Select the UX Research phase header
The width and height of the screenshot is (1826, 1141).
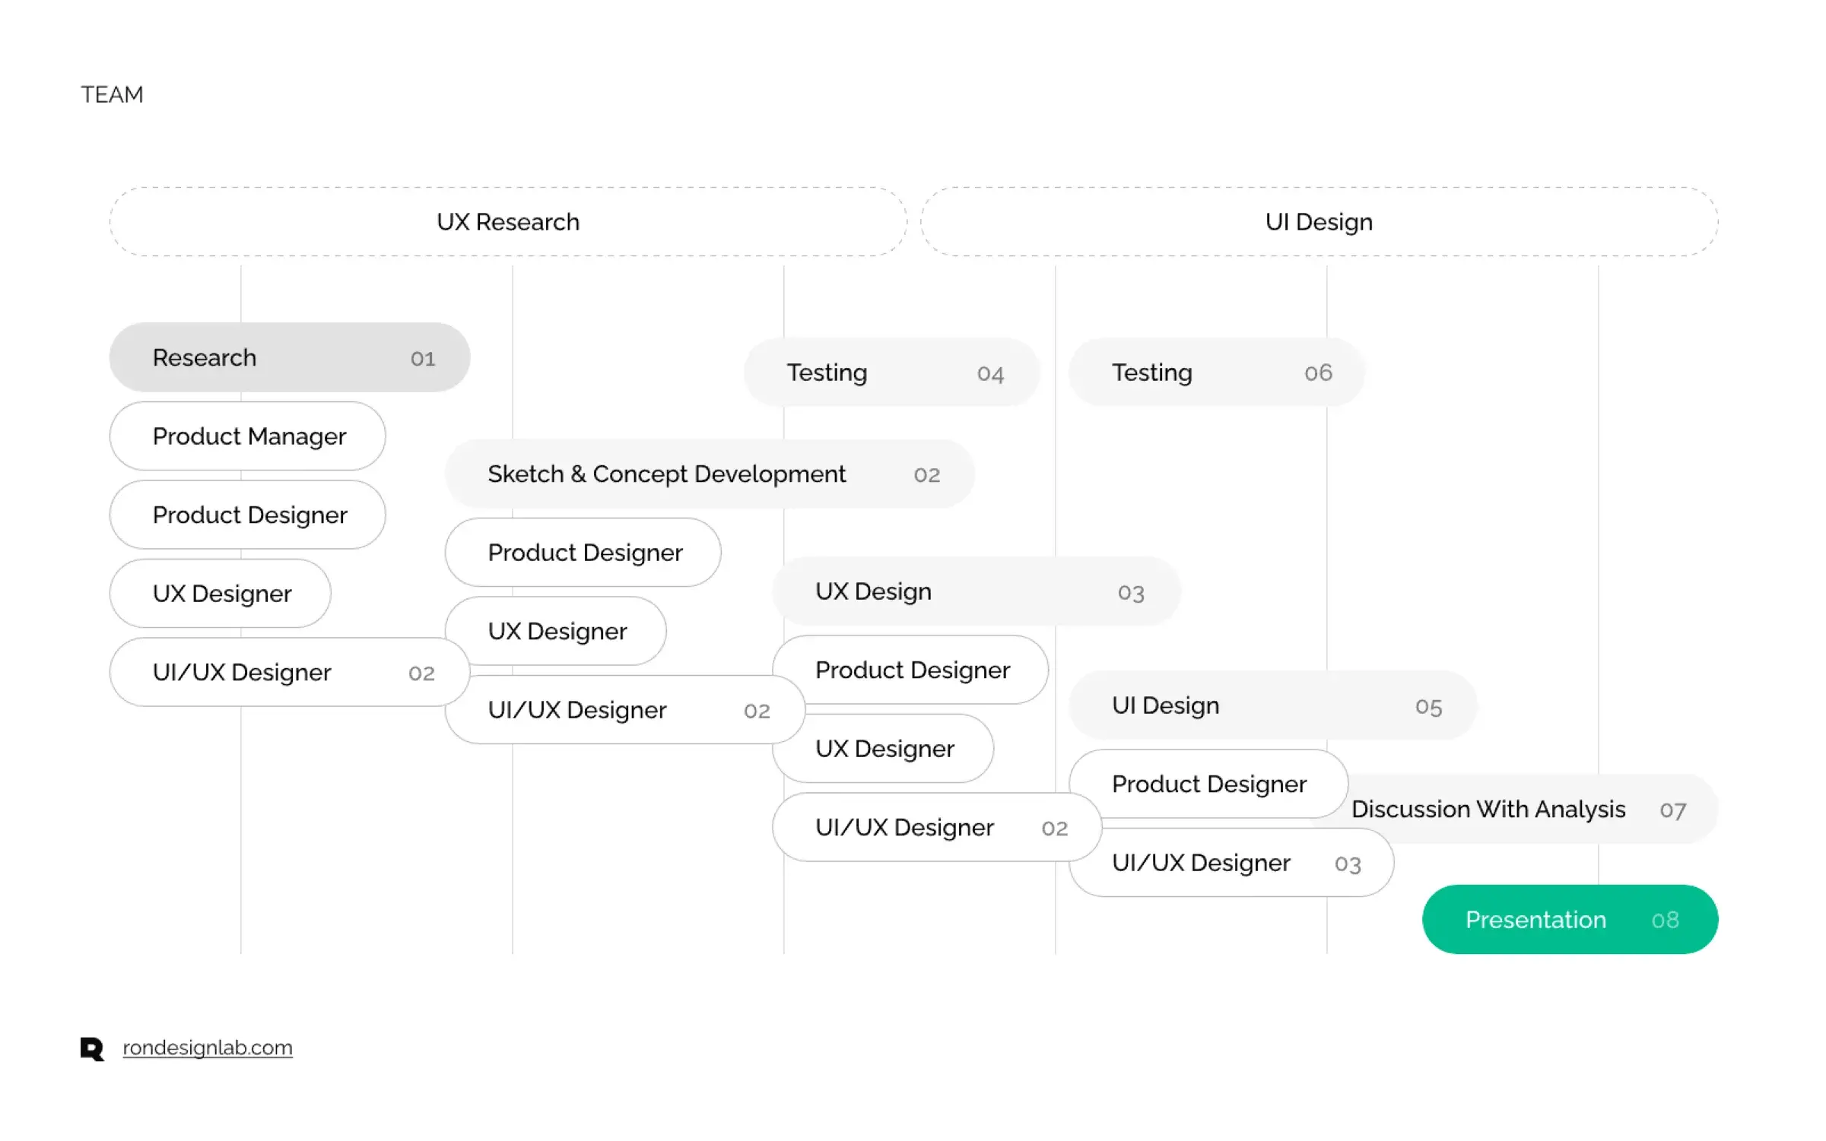click(508, 222)
